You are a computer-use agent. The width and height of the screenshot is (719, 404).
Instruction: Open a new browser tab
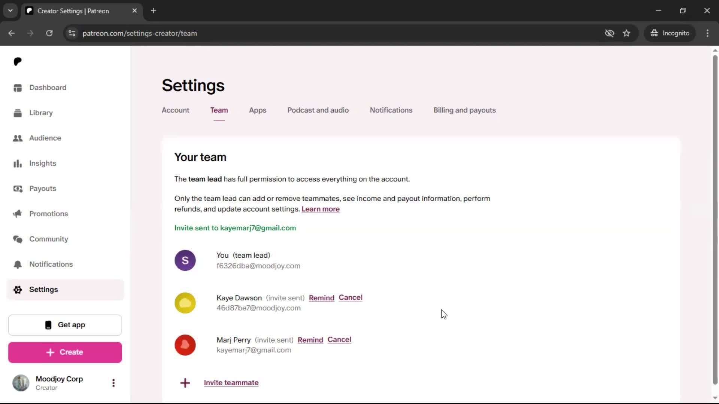[x=154, y=11]
